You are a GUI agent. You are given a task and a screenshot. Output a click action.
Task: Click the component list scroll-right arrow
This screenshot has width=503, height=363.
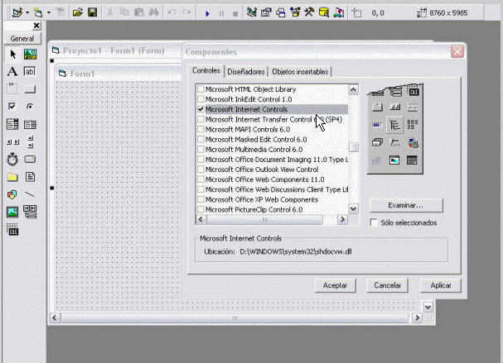coord(342,219)
